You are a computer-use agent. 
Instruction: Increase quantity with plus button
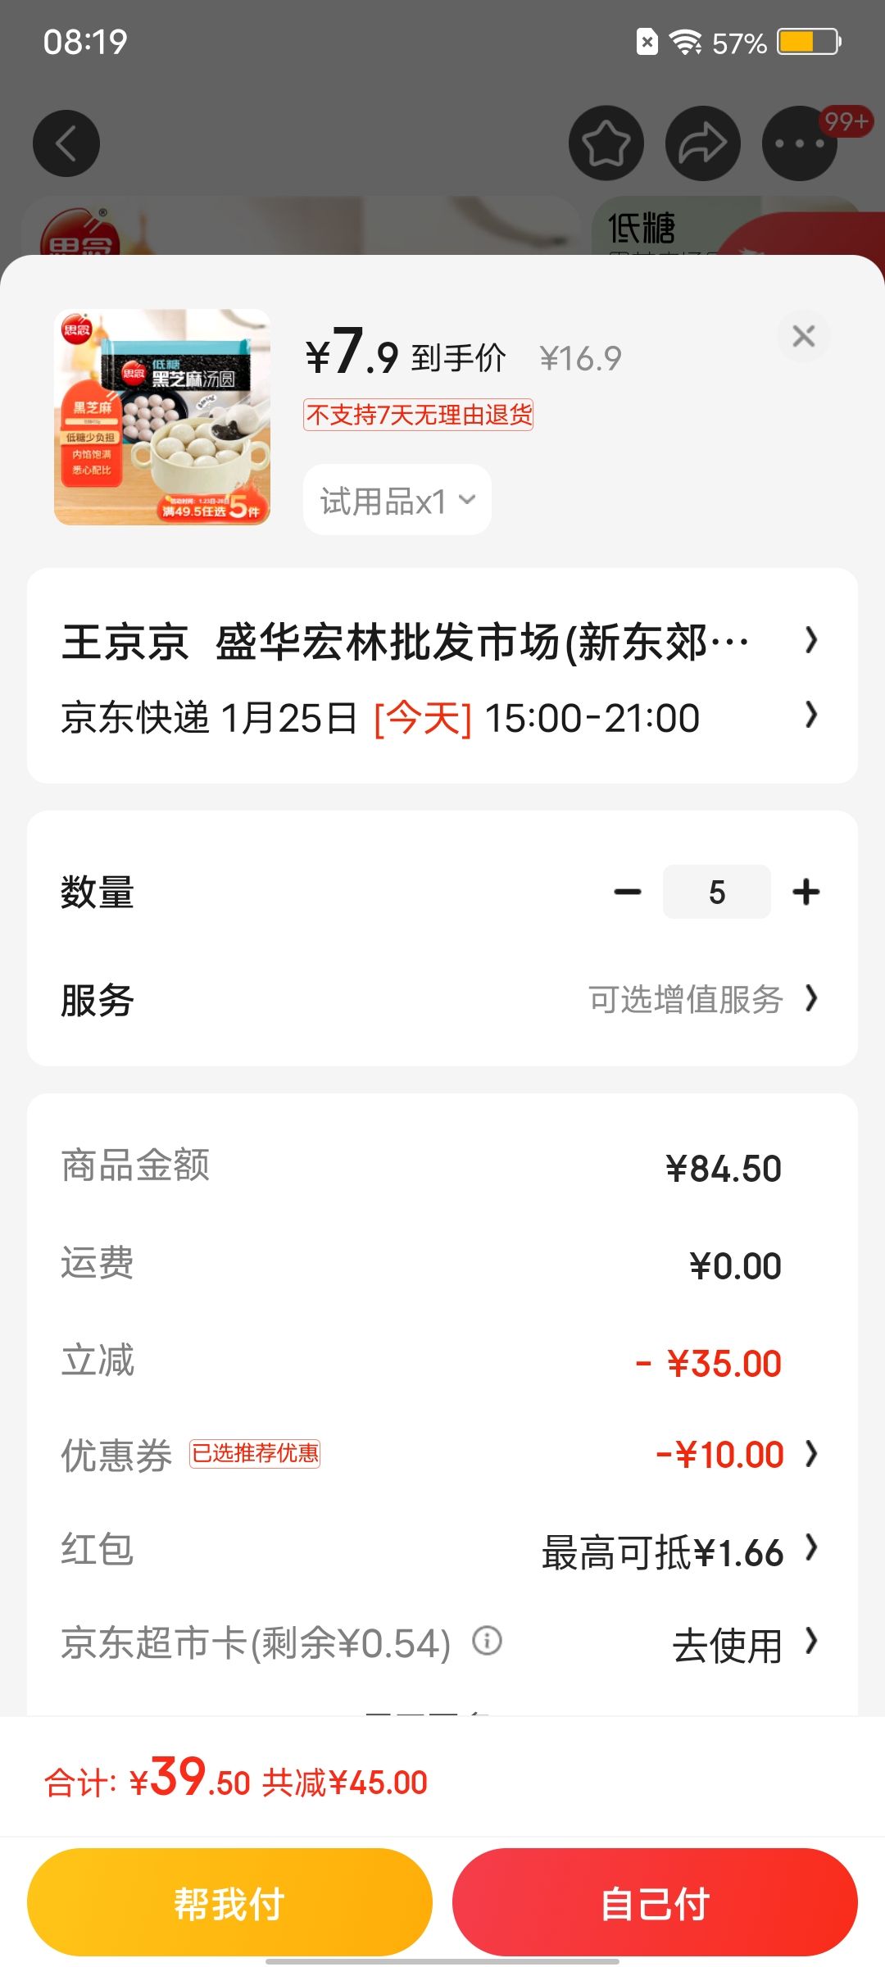[806, 892]
